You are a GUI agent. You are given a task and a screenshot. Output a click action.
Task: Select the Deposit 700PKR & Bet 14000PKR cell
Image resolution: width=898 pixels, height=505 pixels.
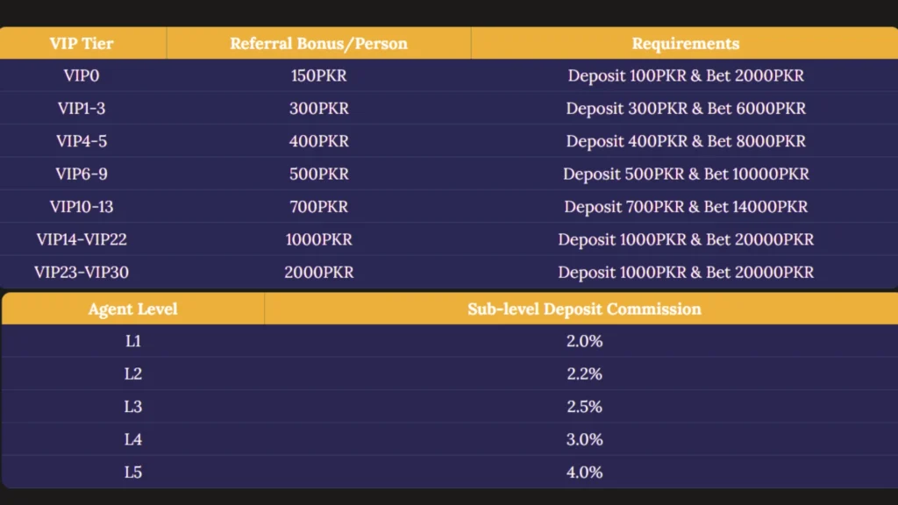(x=685, y=207)
